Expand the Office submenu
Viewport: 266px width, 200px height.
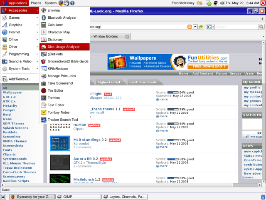tap(20, 40)
